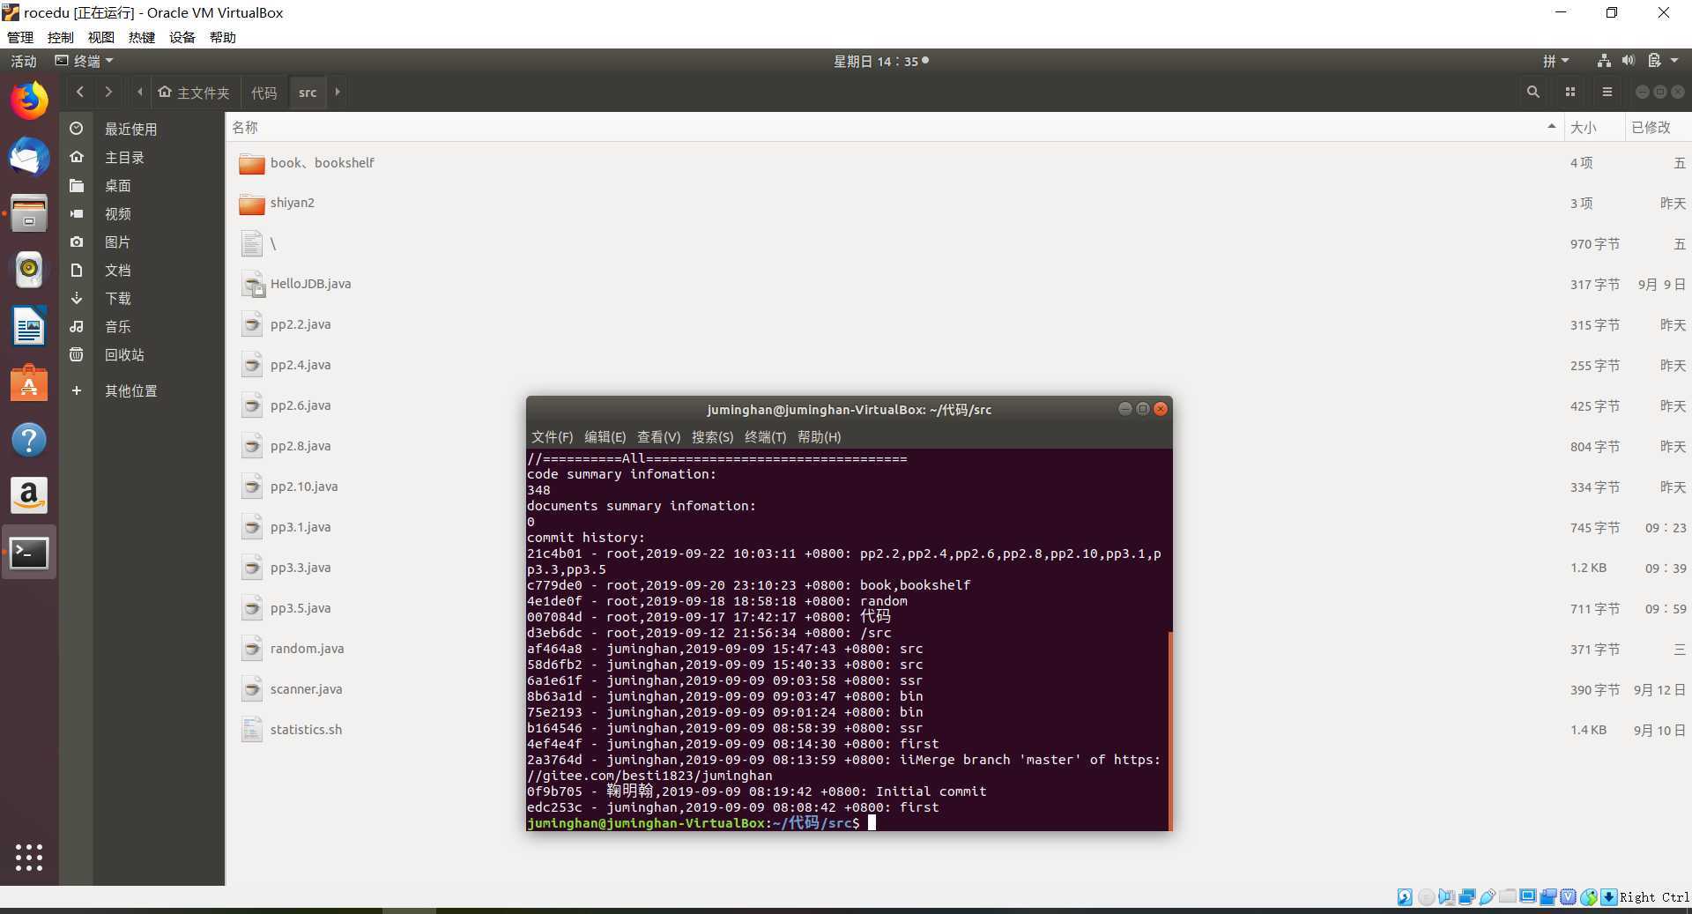Open the clock 星期日 14:35 calendar
The height and width of the screenshot is (914, 1692).
pyautogui.click(x=880, y=61)
